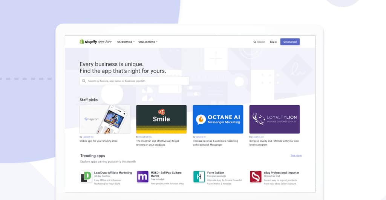Viewport: 386px width, 200px height.
Task: Click the MXED purple m icon
Action: [143, 177]
